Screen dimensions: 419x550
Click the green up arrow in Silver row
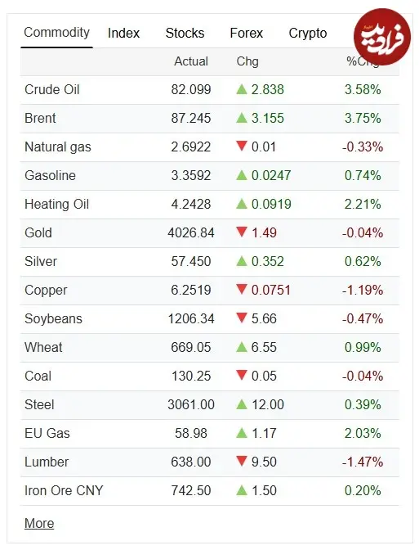click(x=242, y=261)
